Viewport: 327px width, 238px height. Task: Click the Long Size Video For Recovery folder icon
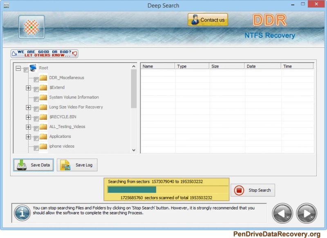(x=43, y=107)
